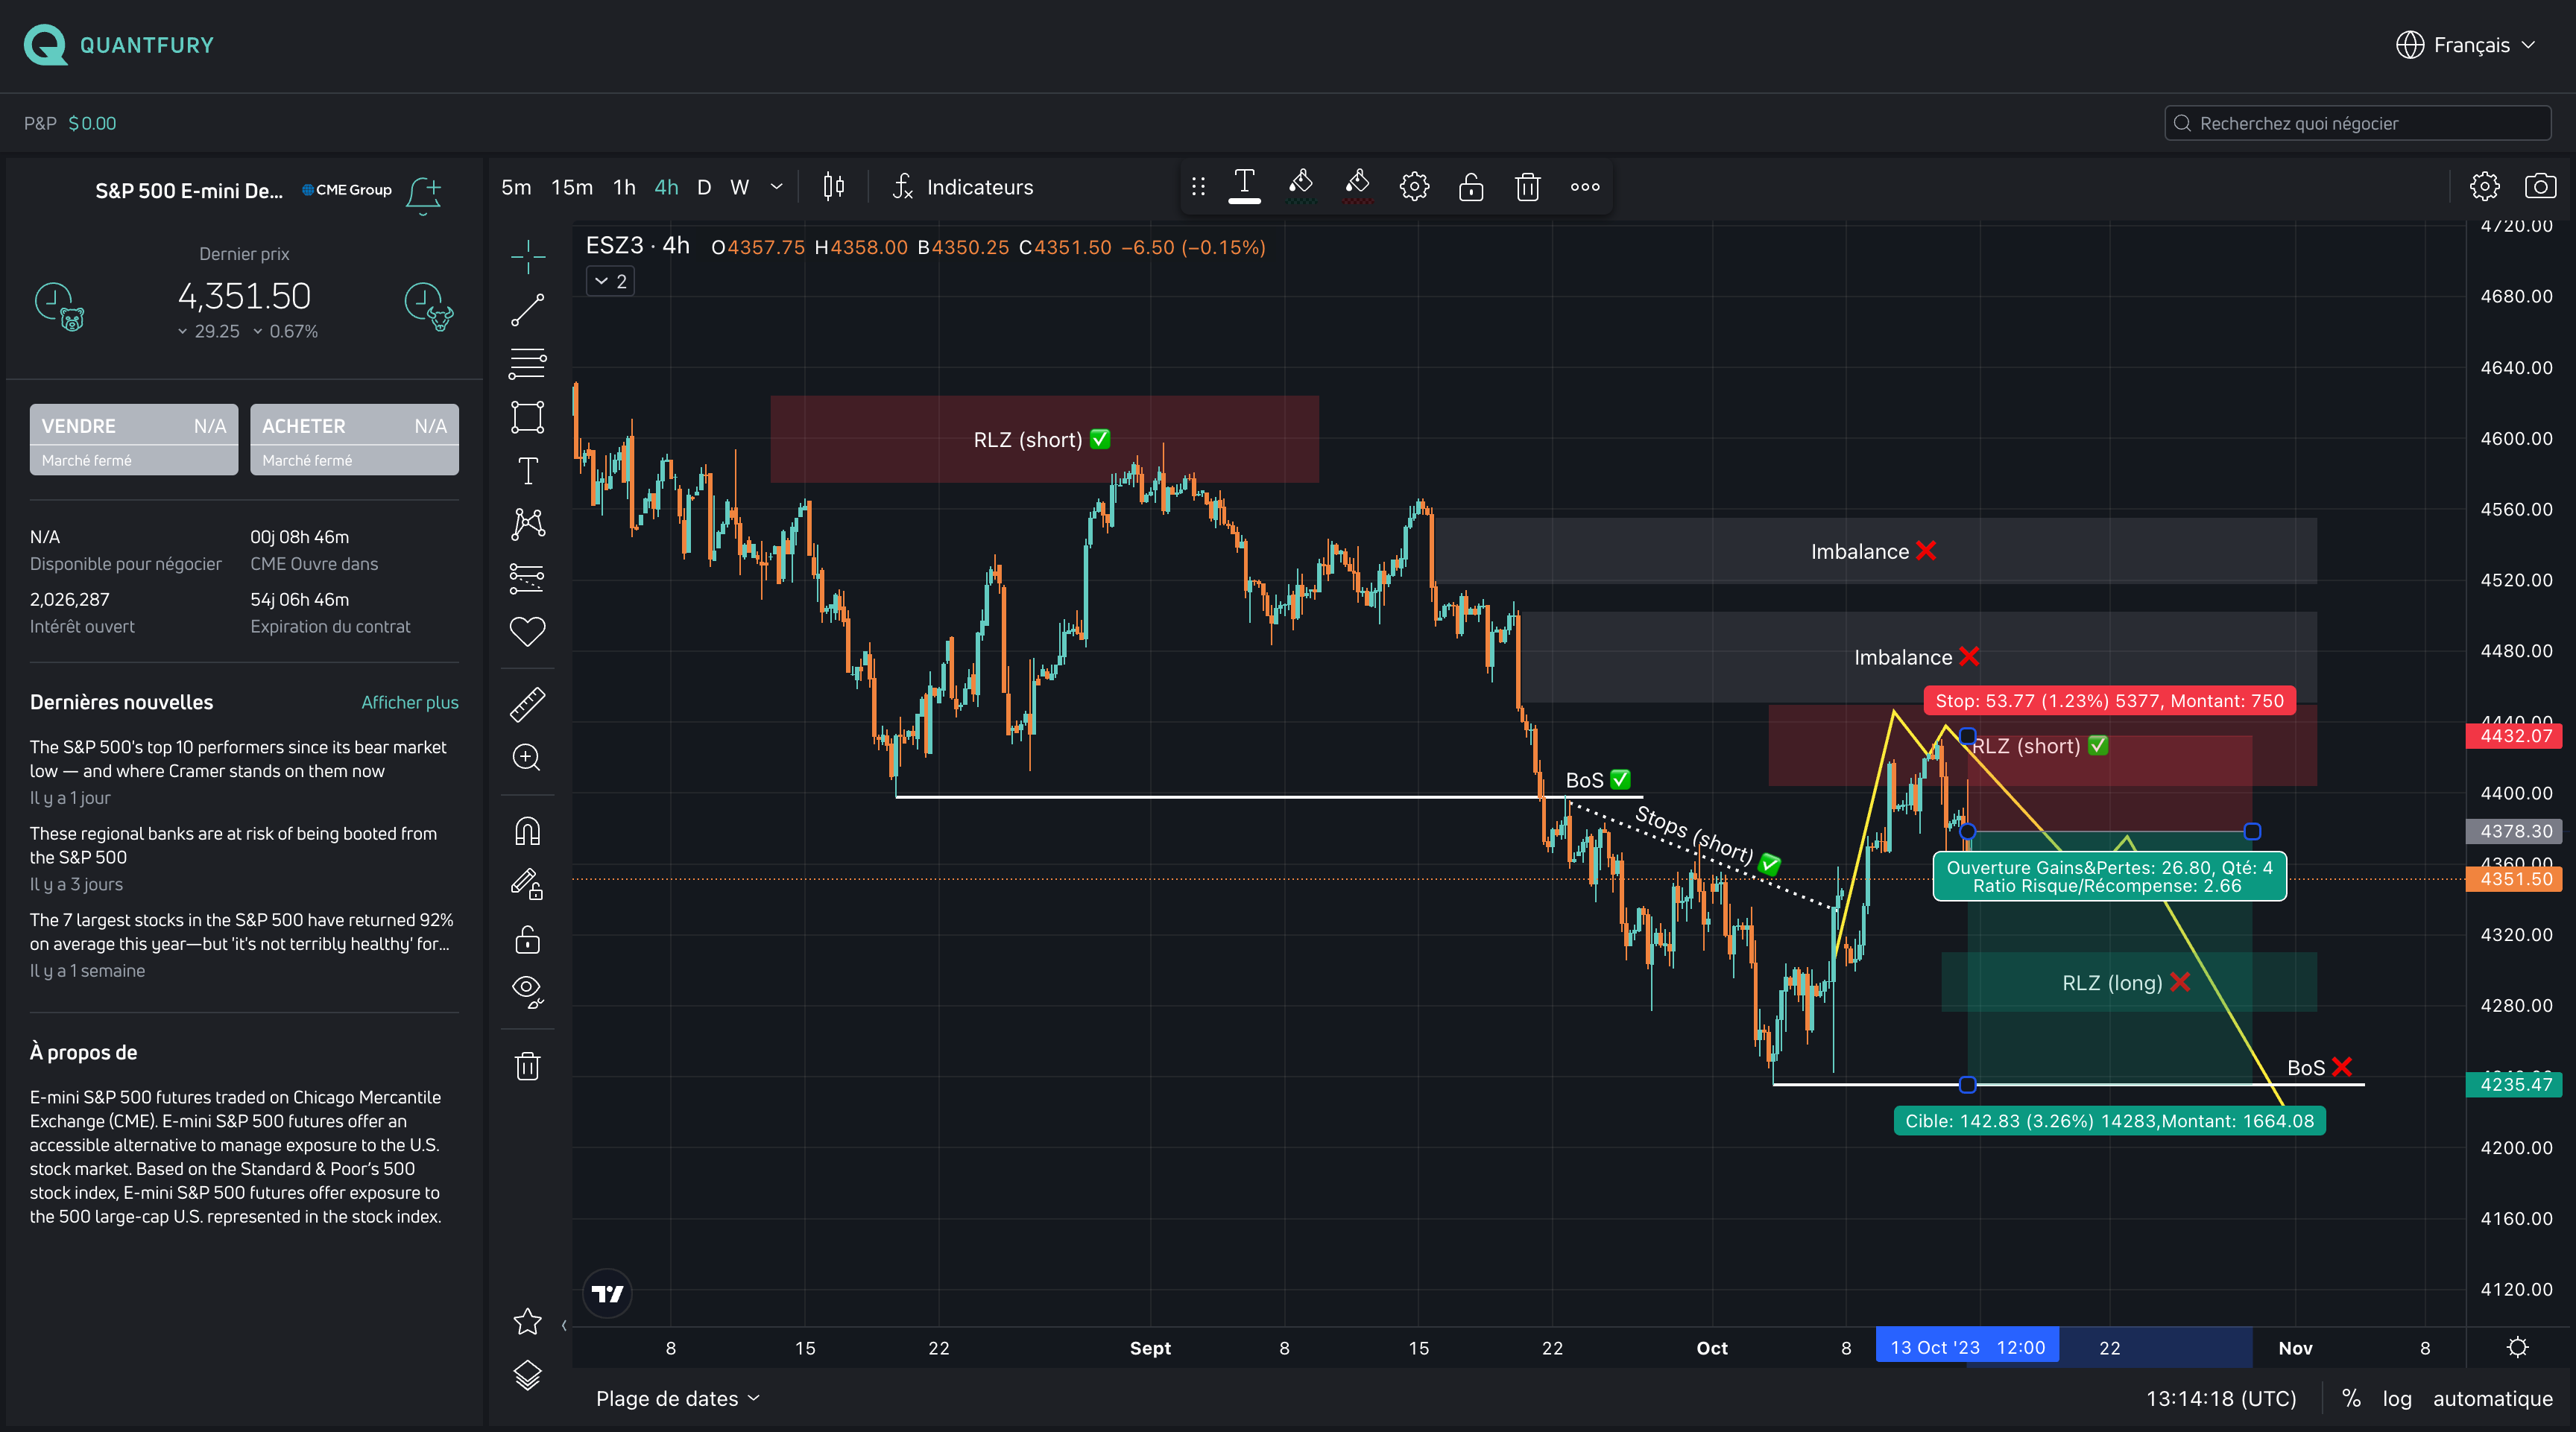The width and height of the screenshot is (2576, 1432).
Task: Select the ruler measure tool
Action: tap(527, 705)
